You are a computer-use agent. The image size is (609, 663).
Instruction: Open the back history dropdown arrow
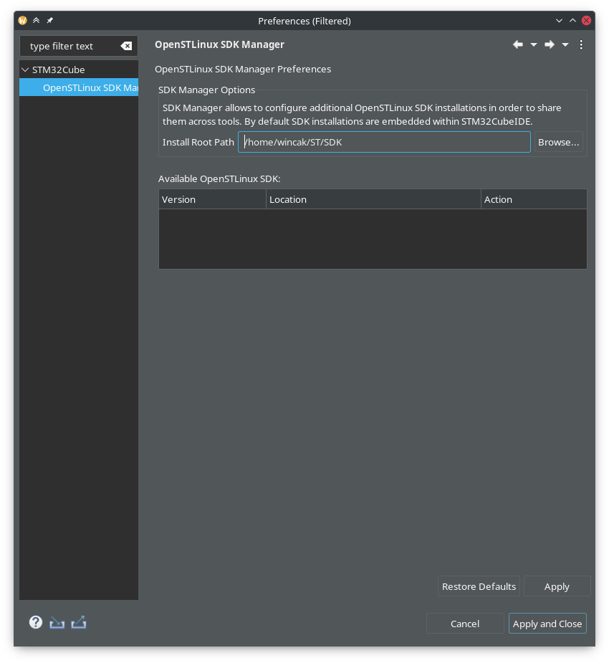click(x=534, y=44)
